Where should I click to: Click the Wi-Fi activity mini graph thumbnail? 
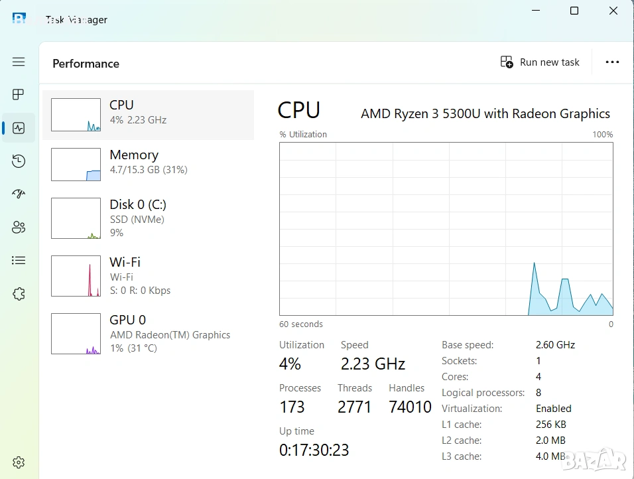(76, 276)
